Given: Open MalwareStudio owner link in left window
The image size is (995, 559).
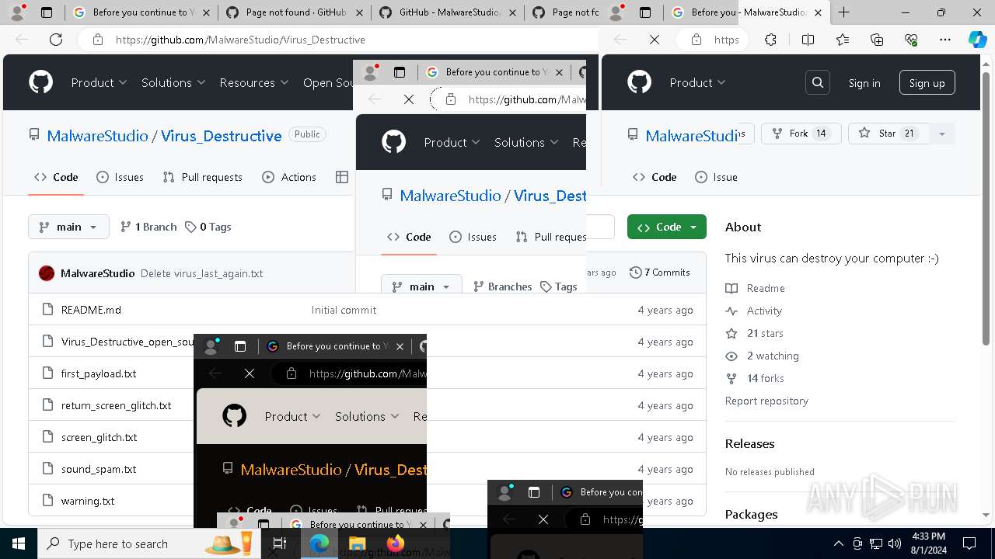Looking at the screenshot, I should [97, 136].
